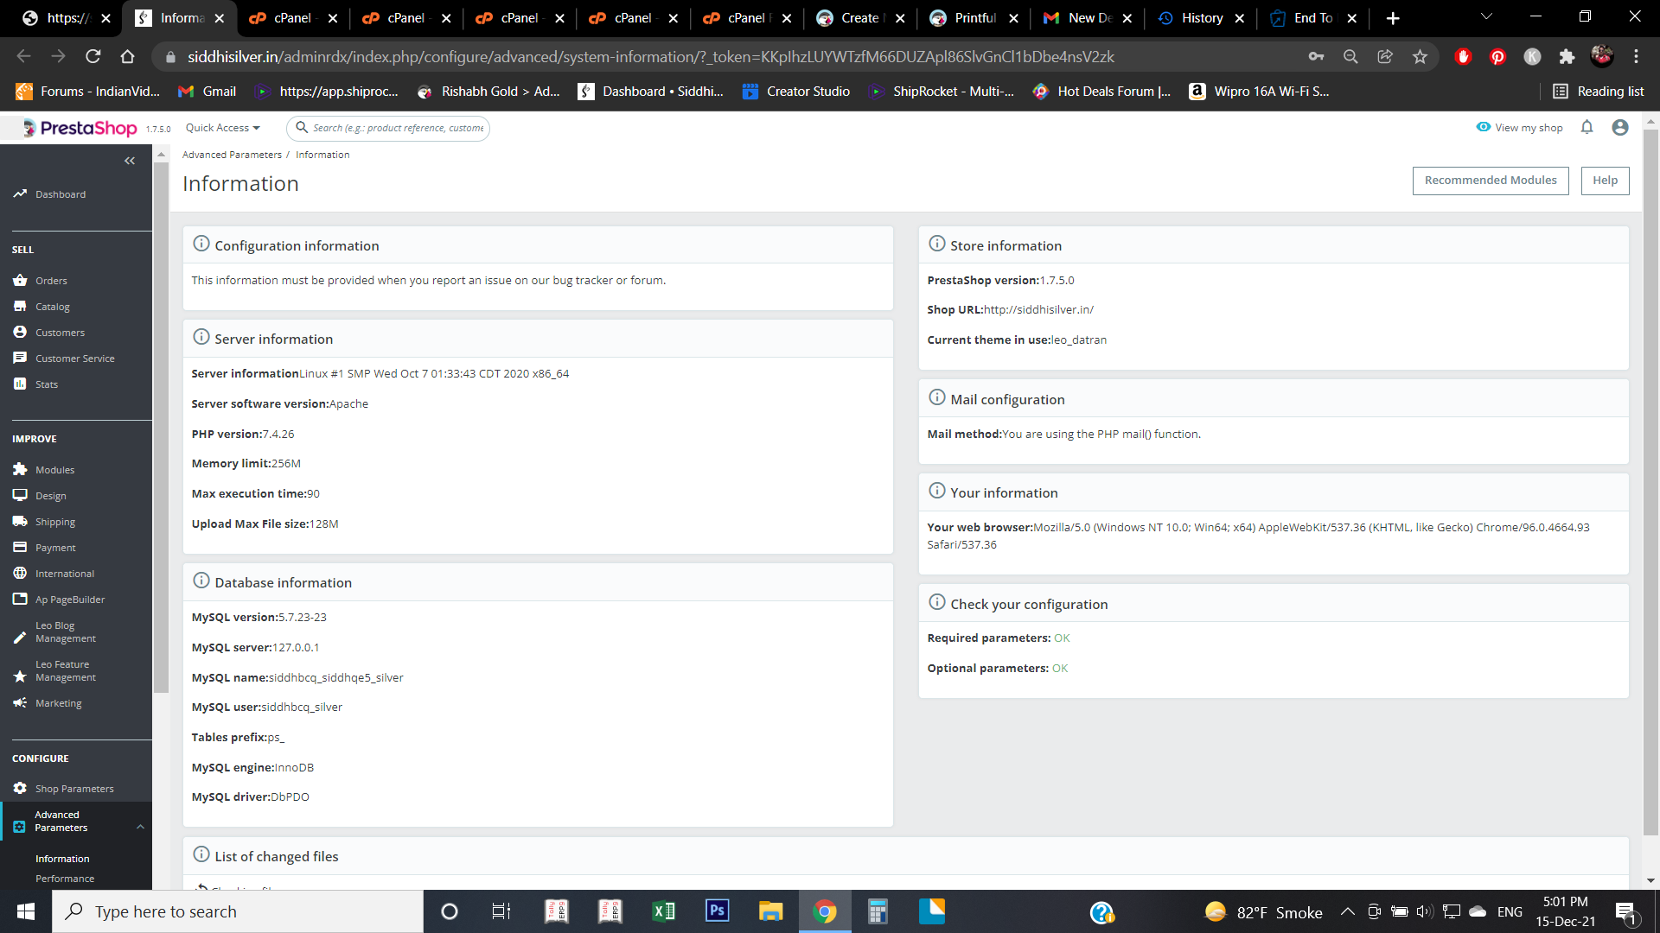Click the View my shop link
This screenshot has width=1660, height=933.
tap(1520, 128)
